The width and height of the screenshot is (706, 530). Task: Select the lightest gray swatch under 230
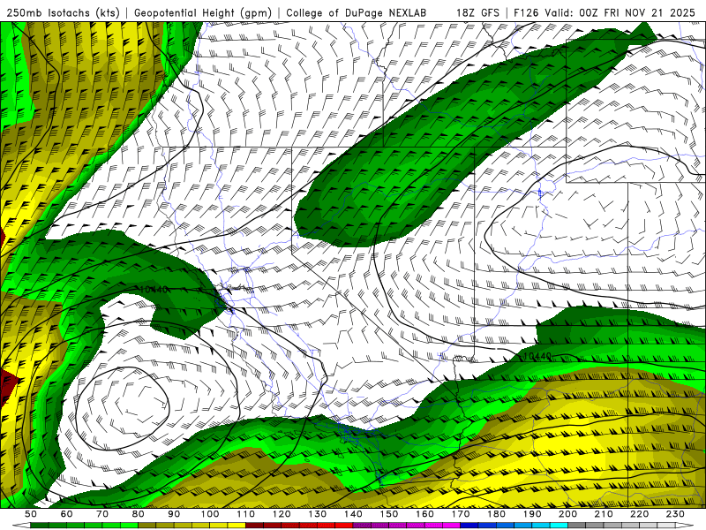coord(666,526)
